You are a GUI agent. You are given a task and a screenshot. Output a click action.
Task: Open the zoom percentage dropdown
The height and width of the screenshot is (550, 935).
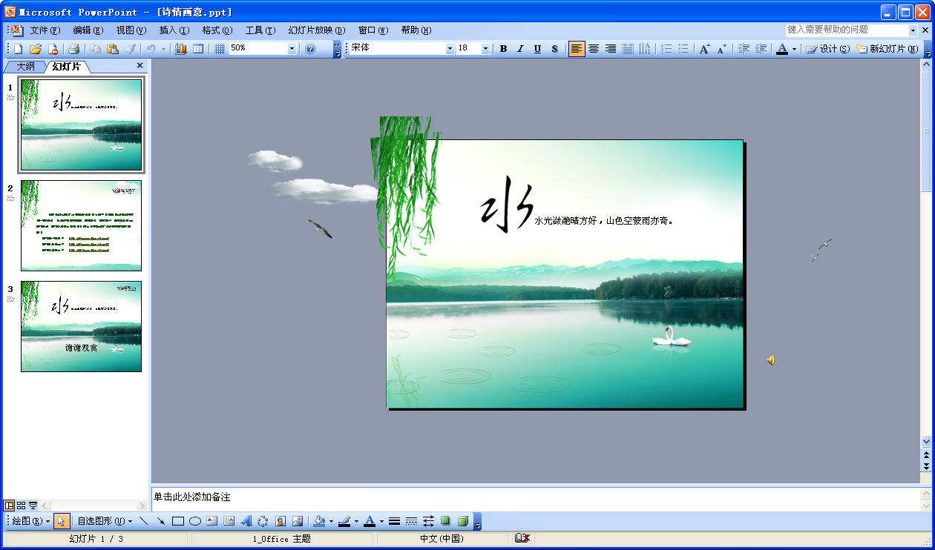[292, 49]
